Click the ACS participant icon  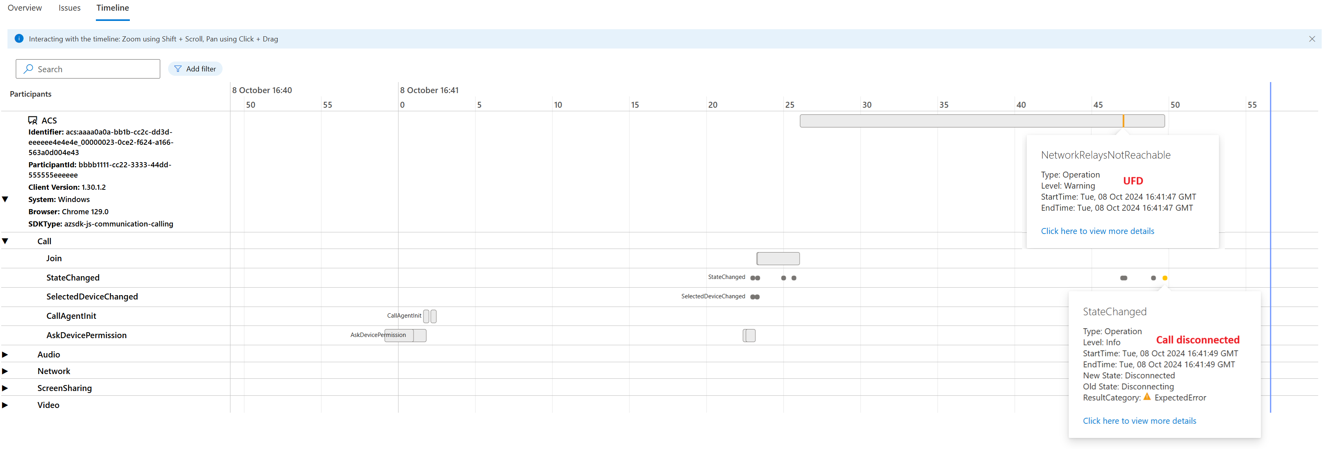[x=32, y=120]
